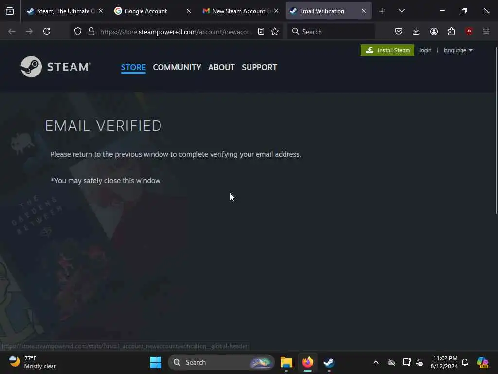
Task: Open File Explorer from the taskbar
Action: pyautogui.click(x=286, y=362)
